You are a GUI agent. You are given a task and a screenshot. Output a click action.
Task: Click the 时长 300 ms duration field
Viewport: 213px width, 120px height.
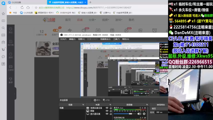pyautogui.click(x=161, y=112)
